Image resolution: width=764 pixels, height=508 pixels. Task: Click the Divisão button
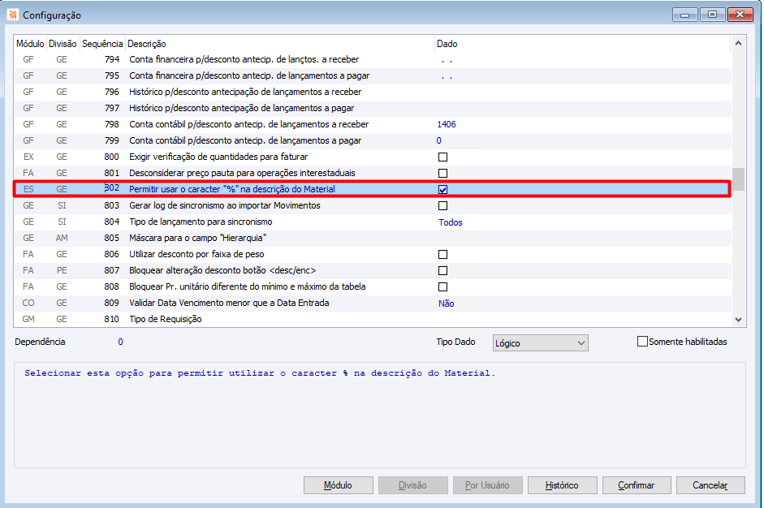tap(412, 485)
